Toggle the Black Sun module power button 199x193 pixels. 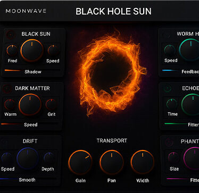click(x=10, y=35)
